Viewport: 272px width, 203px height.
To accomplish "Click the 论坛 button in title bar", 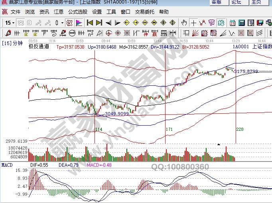I will pos(236,2).
